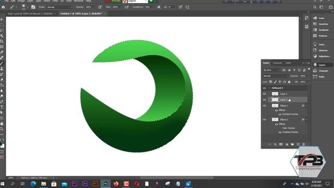Viewport: 334px width, 188px height.
Task: Add a layer style with fx button
Action: click(275, 144)
